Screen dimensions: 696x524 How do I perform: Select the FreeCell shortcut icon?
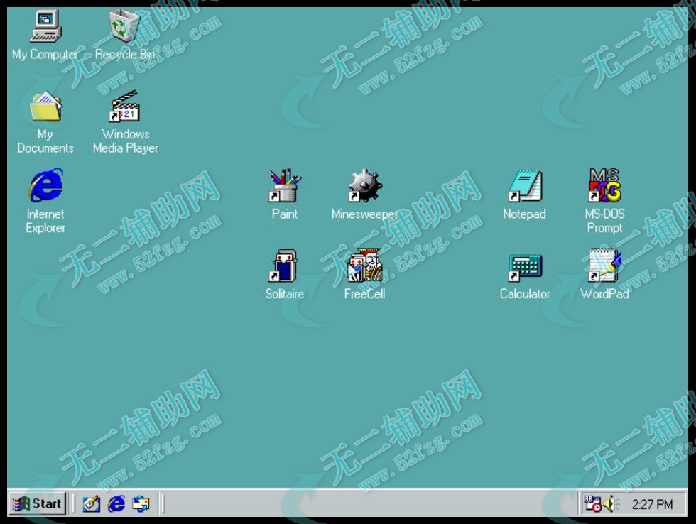(x=364, y=266)
